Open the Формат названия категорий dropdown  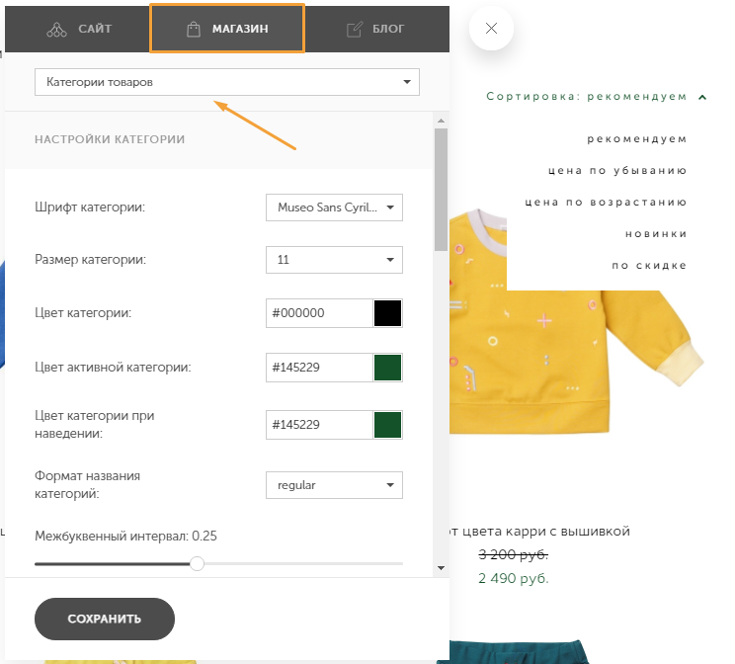[334, 485]
